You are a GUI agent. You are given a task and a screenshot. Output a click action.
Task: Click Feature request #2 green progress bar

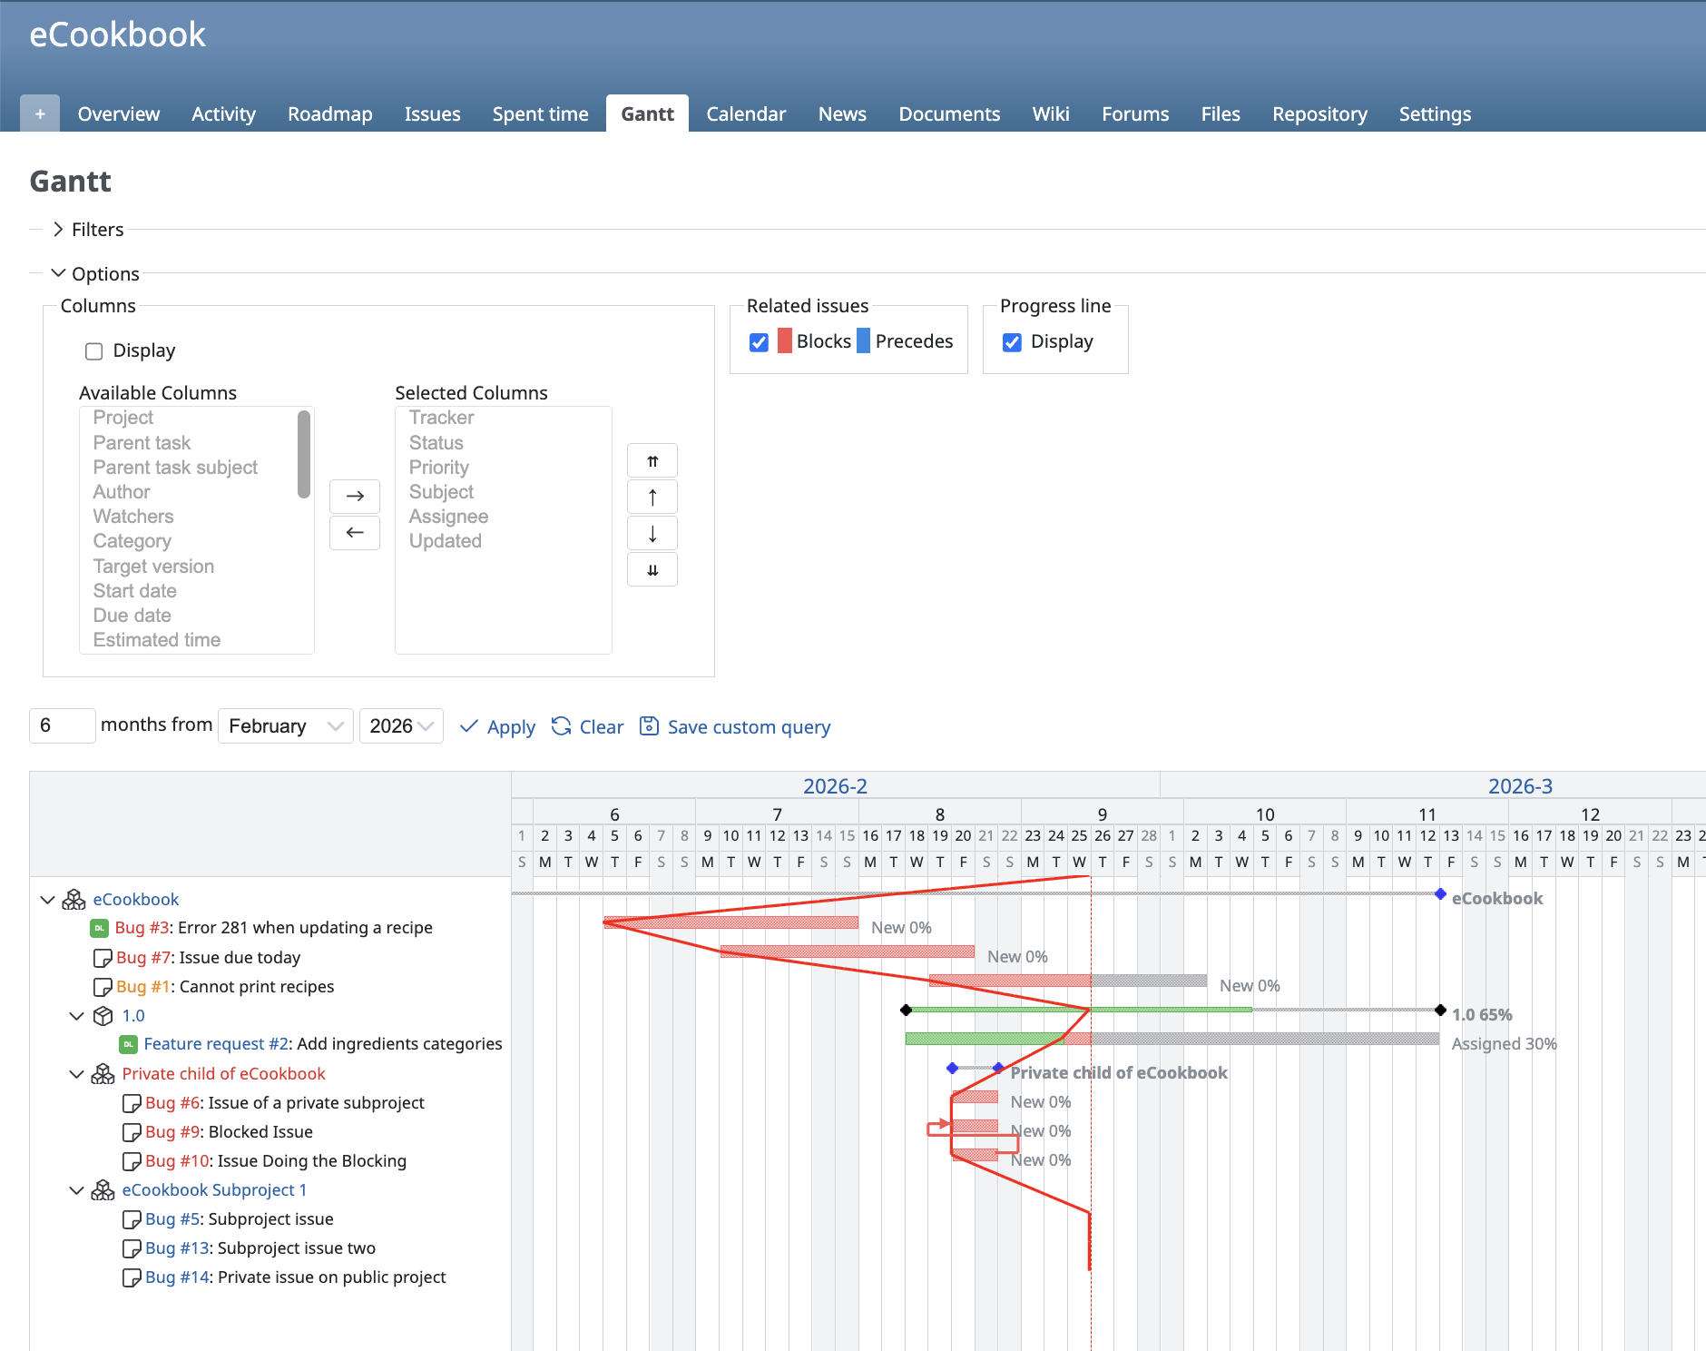click(x=984, y=1039)
